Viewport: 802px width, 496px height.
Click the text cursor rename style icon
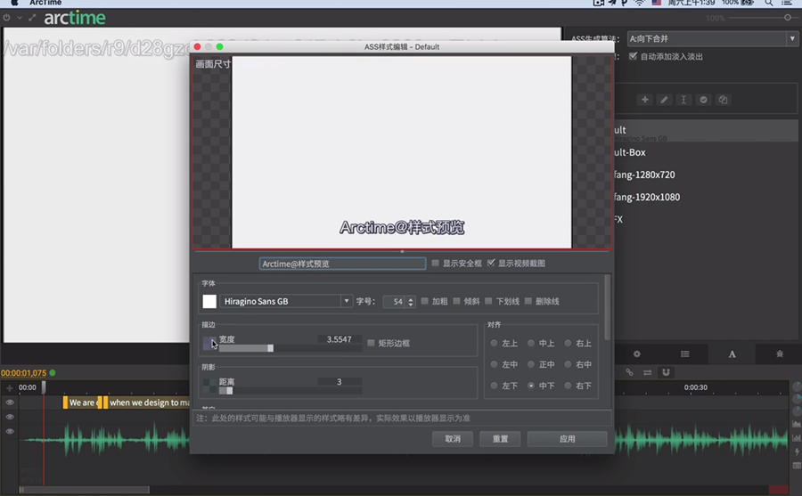[683, 100]
